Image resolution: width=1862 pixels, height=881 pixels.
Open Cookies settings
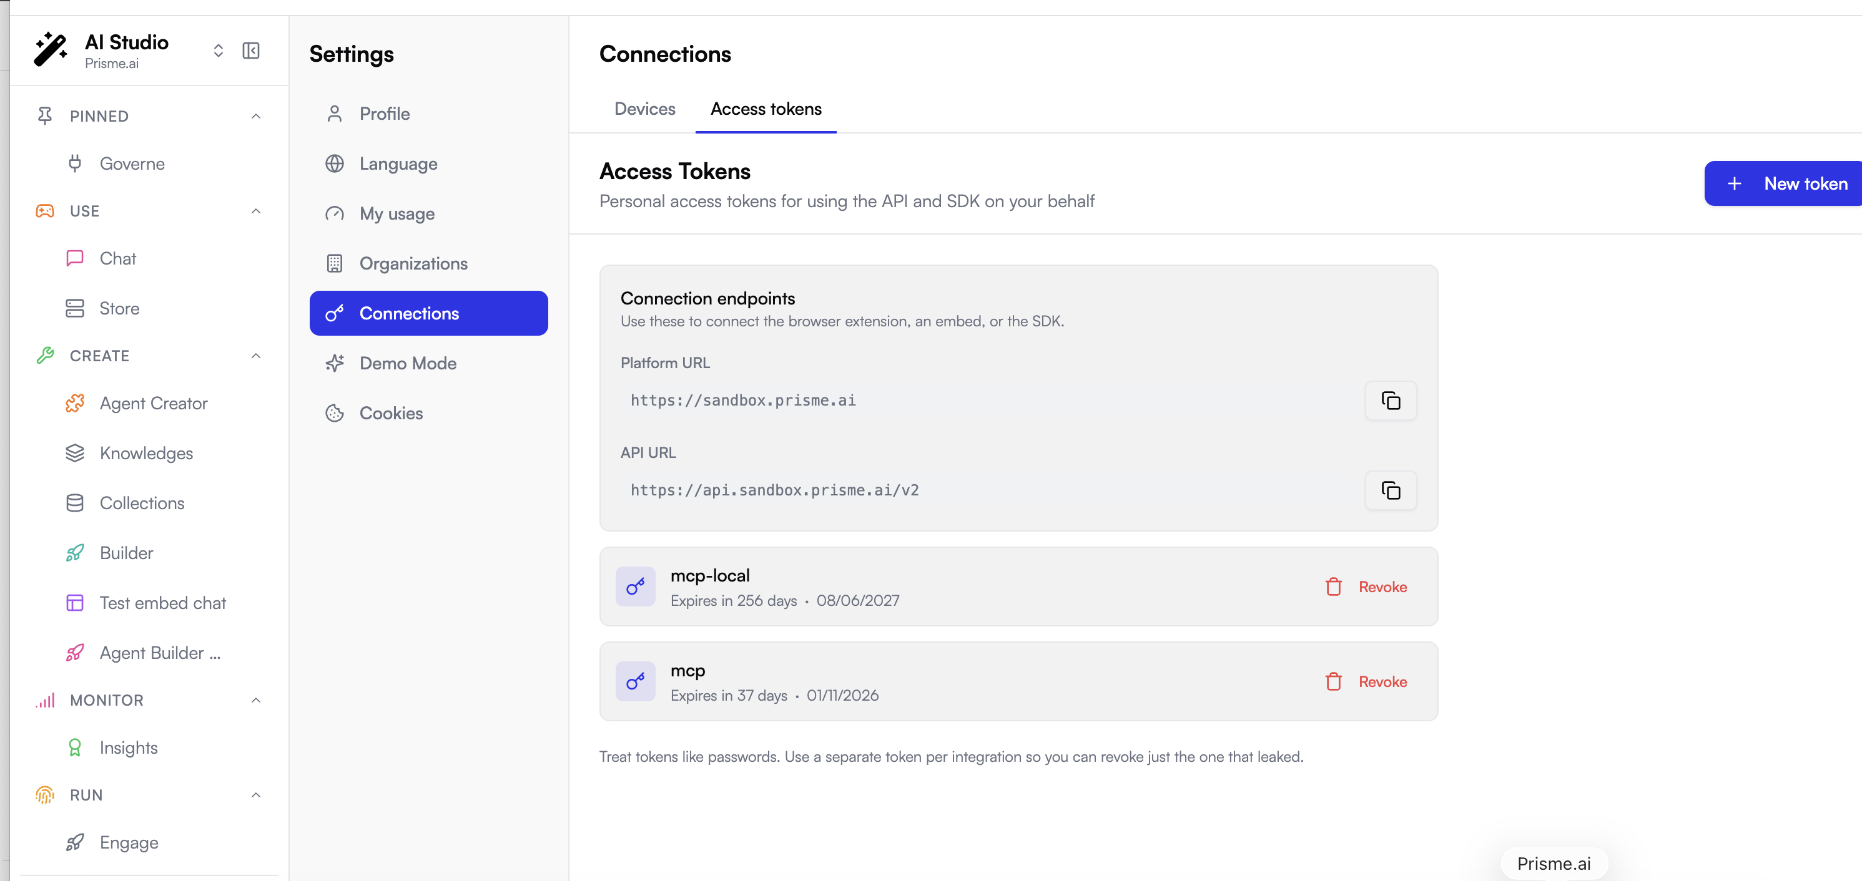428,413
